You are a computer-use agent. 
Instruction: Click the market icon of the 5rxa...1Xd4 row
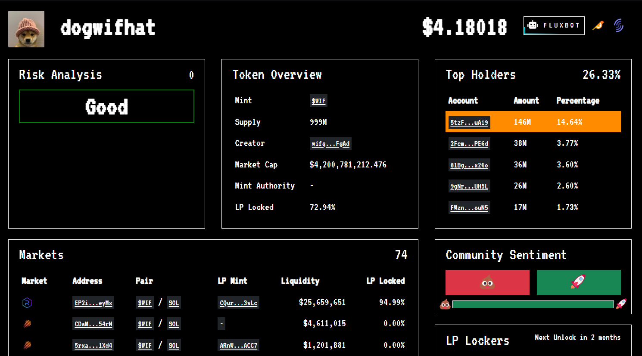pyautogui.click(x=27, y=345)
